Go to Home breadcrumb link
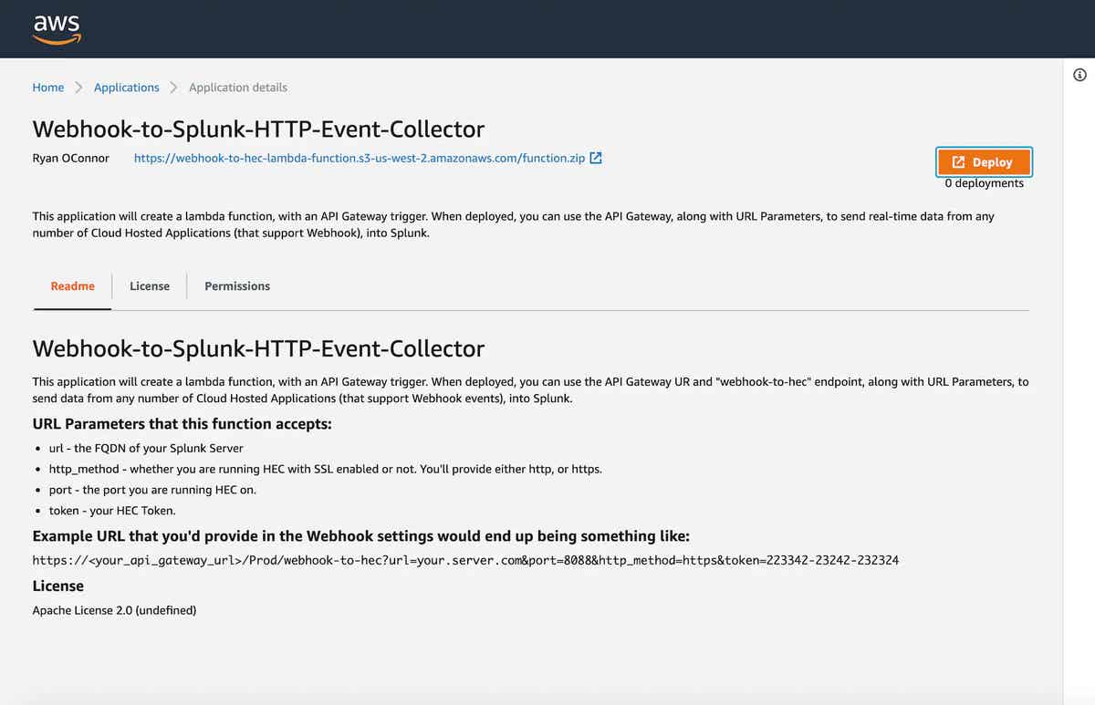 pyautogui.click(x=48, y=88)
